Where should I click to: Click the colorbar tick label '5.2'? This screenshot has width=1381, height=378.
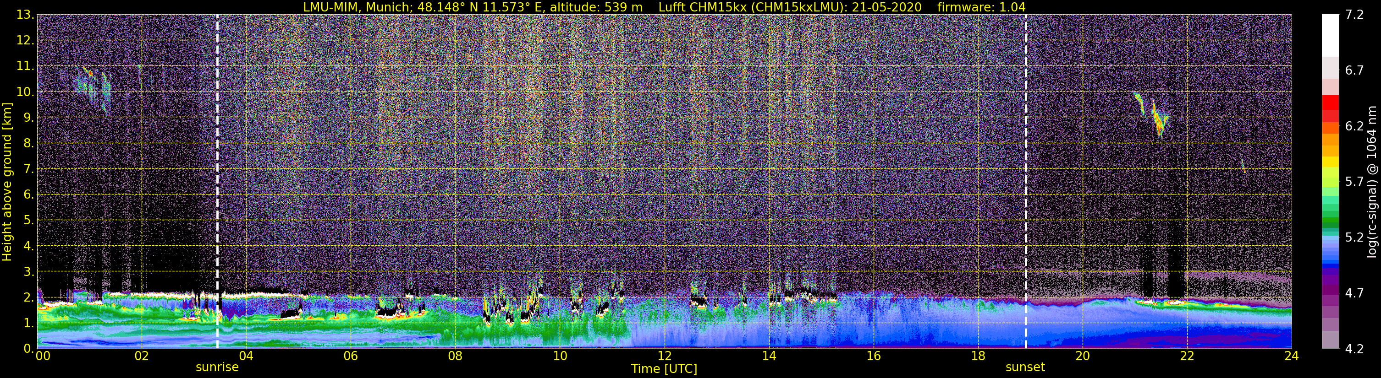click(1354, 237)
